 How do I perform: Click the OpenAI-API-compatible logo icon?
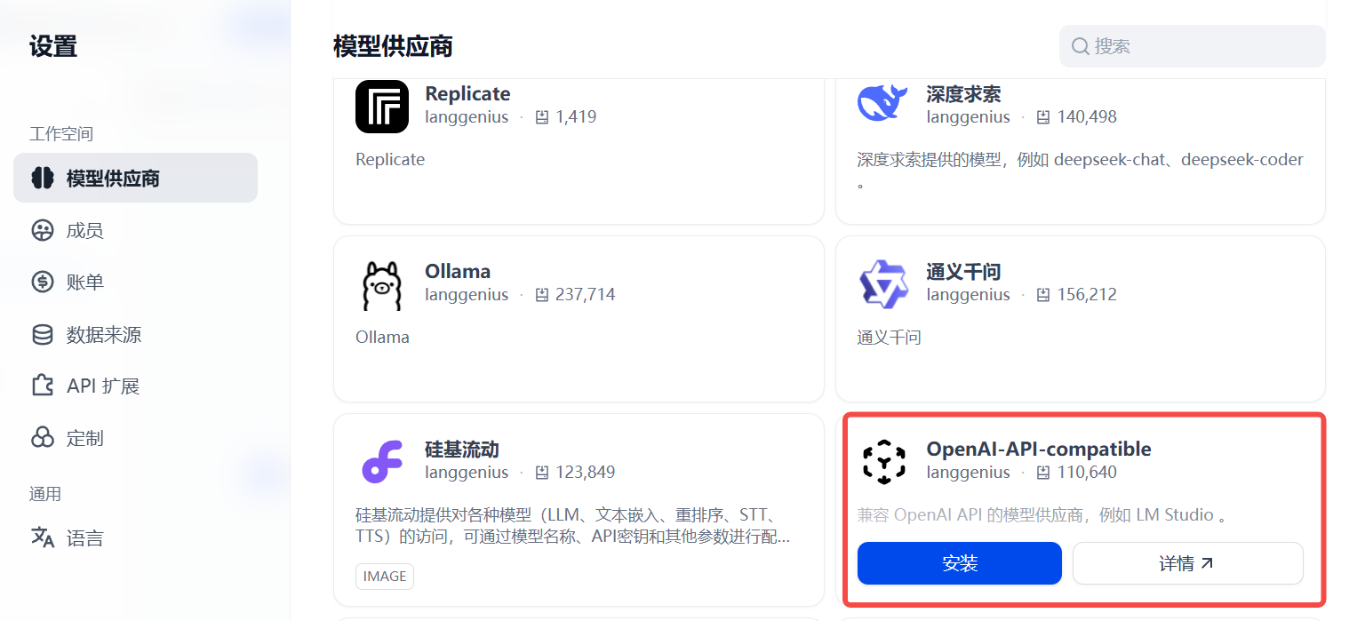click(x=883, y=462)
